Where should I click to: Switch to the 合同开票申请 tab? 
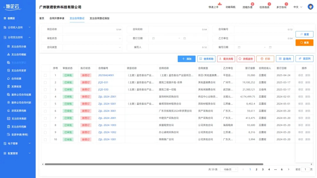(57, 18)
